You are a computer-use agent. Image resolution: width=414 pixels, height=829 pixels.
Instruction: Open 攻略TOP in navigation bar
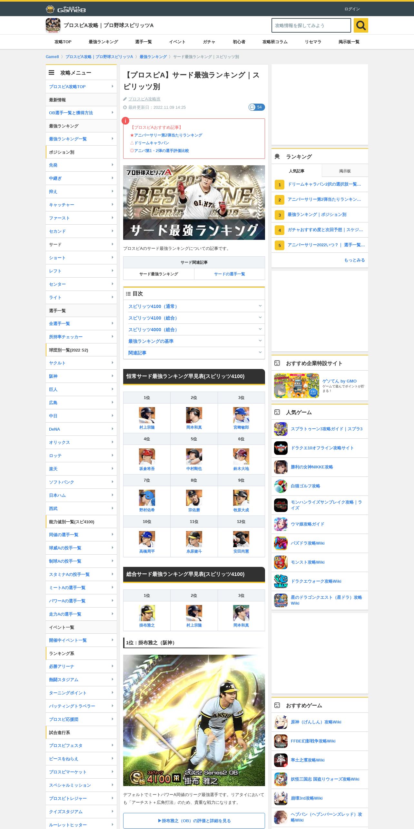pos(63,42)
